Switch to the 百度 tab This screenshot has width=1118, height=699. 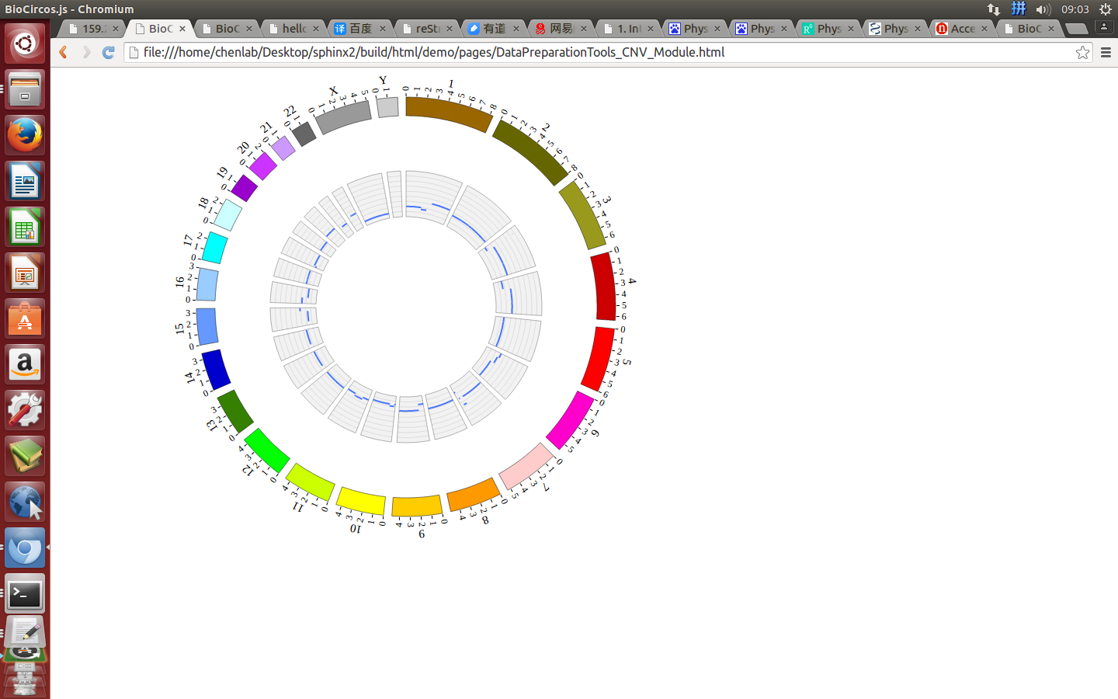point(361,29)
